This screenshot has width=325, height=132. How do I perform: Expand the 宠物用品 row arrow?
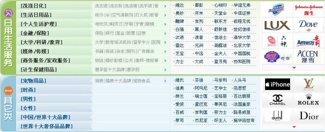pos(165,81)
